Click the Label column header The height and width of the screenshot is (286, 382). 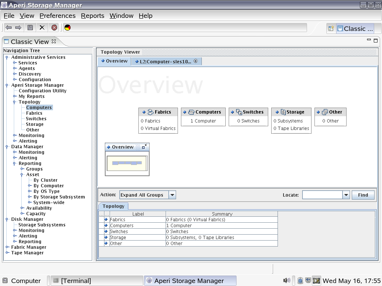(x=138, y=214)
